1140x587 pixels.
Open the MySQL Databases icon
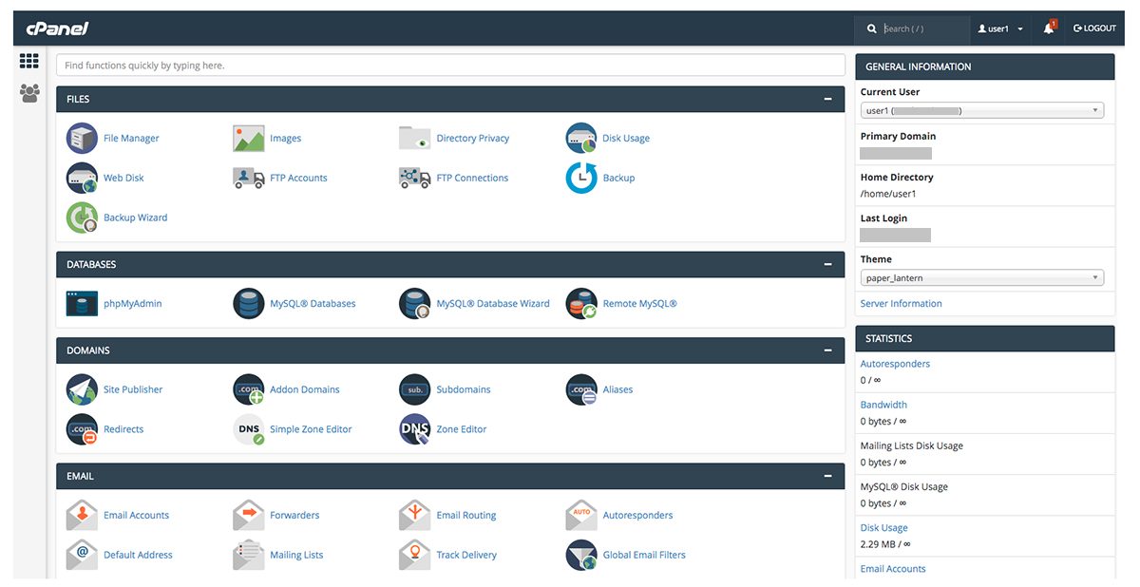248,304
